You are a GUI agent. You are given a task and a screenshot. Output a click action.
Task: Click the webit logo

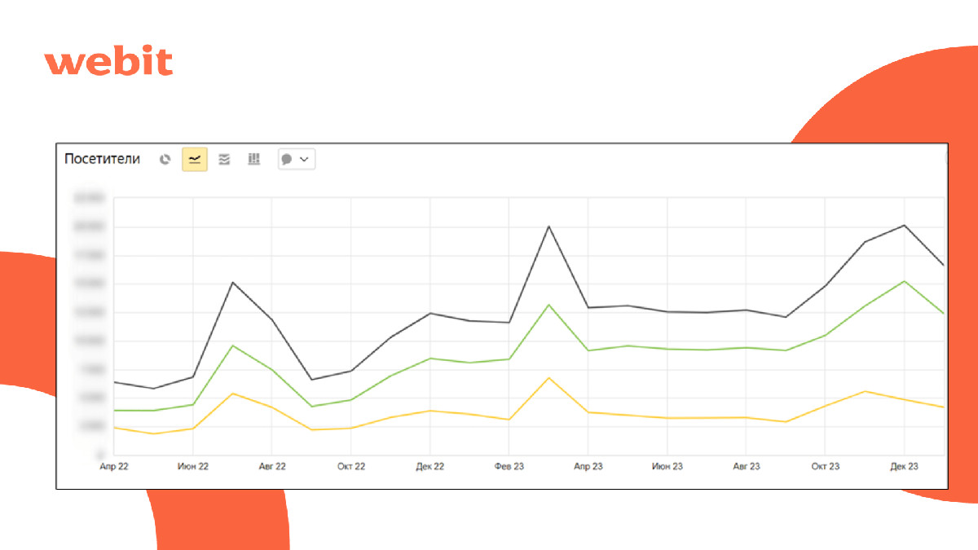[108, 62]
